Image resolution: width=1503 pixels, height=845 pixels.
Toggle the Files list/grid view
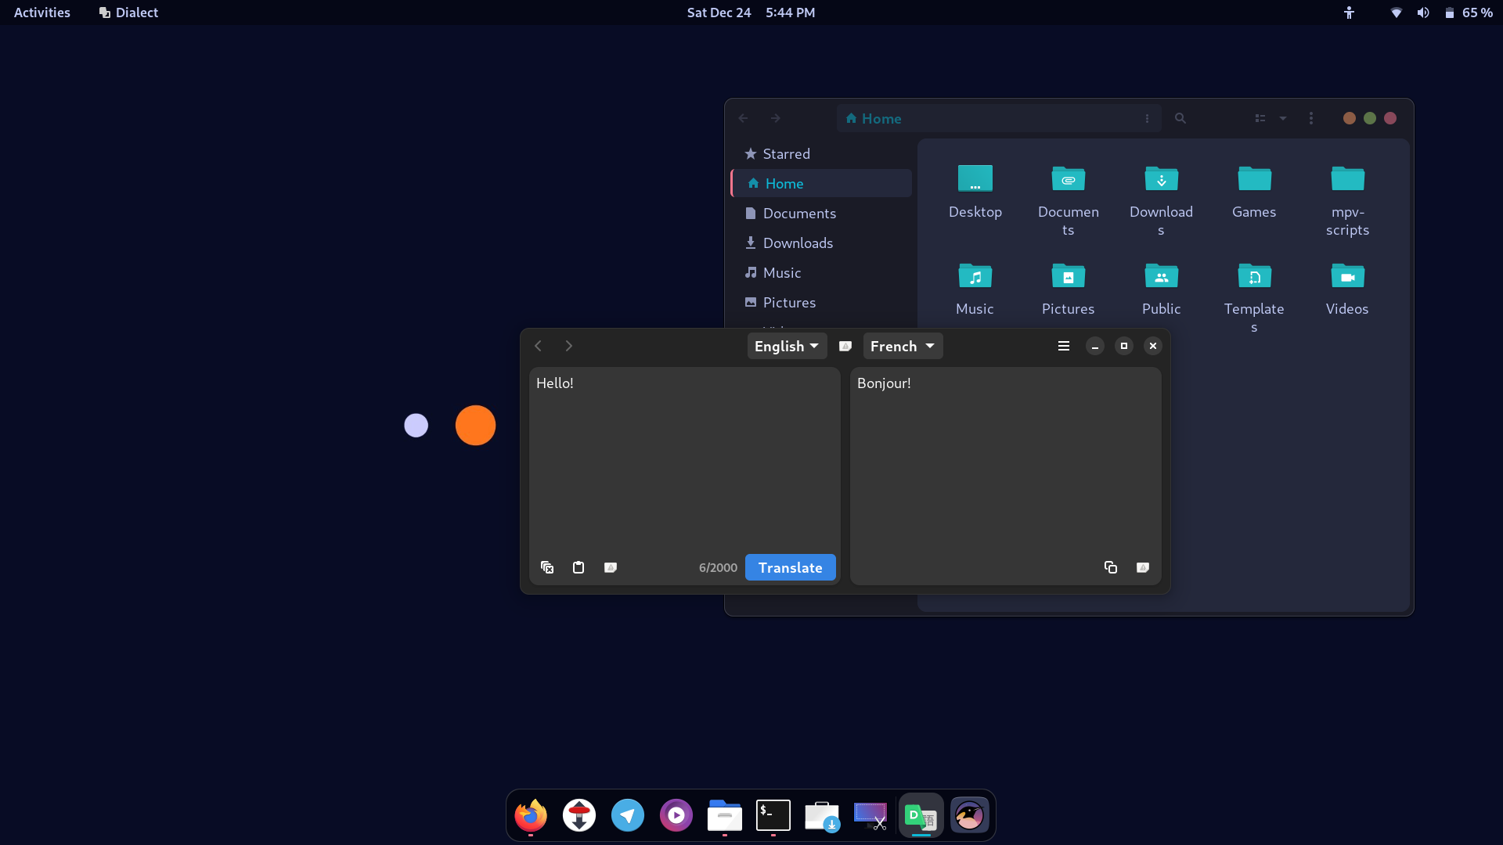(x=1260, y=118)
